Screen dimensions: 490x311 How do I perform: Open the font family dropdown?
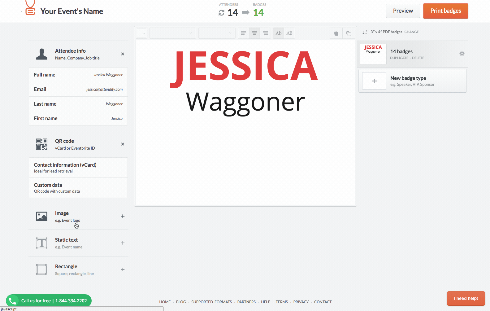point(172,33)
